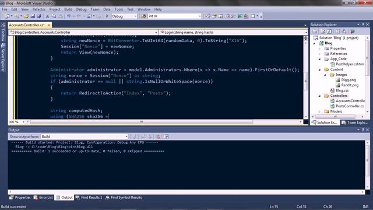Screen dimensions: 373x210
Task: Switch to the Find Results 1 tab
Action: click(x=89, y=197)
